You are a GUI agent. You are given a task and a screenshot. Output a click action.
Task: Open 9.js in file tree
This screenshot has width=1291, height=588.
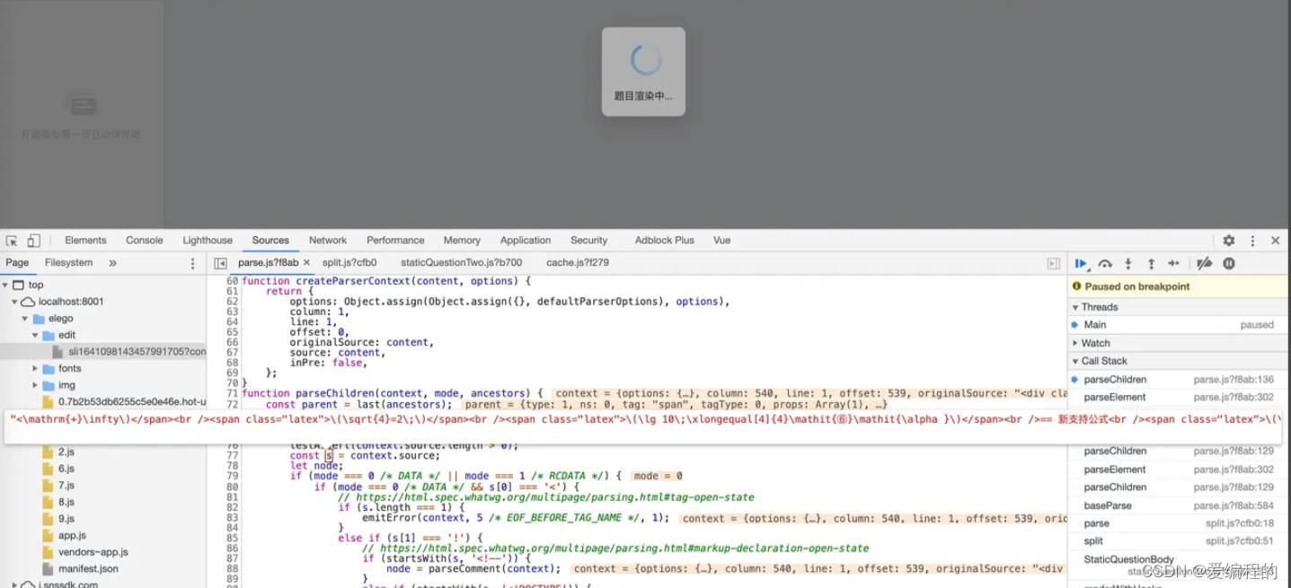66,519
